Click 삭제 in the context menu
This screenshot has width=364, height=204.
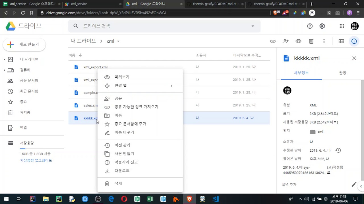pyautogui.click(x=140, y=183)
